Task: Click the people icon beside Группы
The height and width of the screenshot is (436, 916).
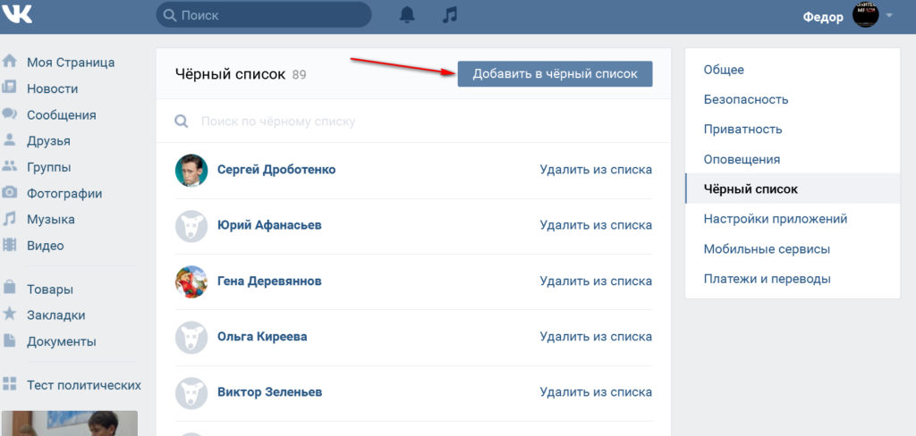Action: 9,166
